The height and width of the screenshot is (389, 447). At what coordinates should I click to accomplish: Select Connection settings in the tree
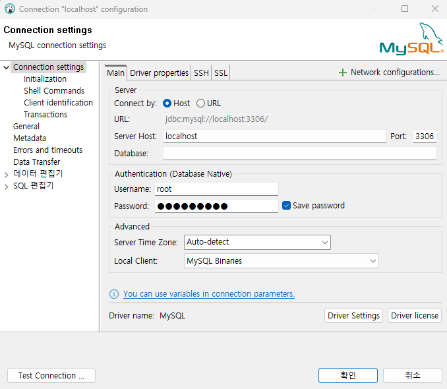click(49, 67)
